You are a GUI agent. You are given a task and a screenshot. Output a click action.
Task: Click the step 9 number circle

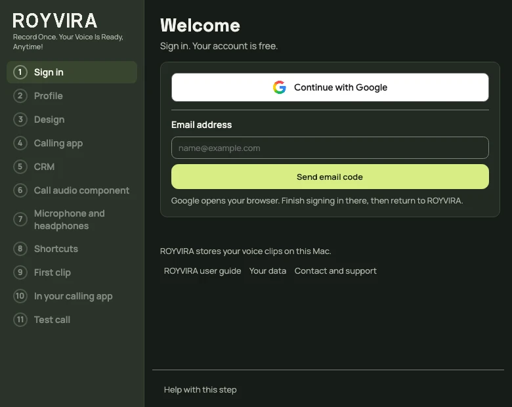coord(20,272)
